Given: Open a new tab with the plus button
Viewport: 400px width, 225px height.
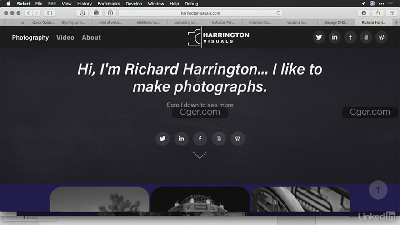Looking at the screenshot, I should coord(396,22).
